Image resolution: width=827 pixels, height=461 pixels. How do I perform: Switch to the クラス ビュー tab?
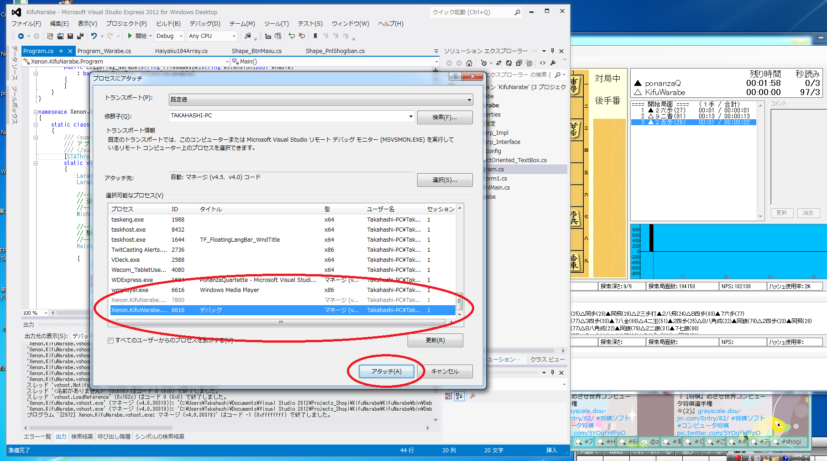click(x=547, y=360)
